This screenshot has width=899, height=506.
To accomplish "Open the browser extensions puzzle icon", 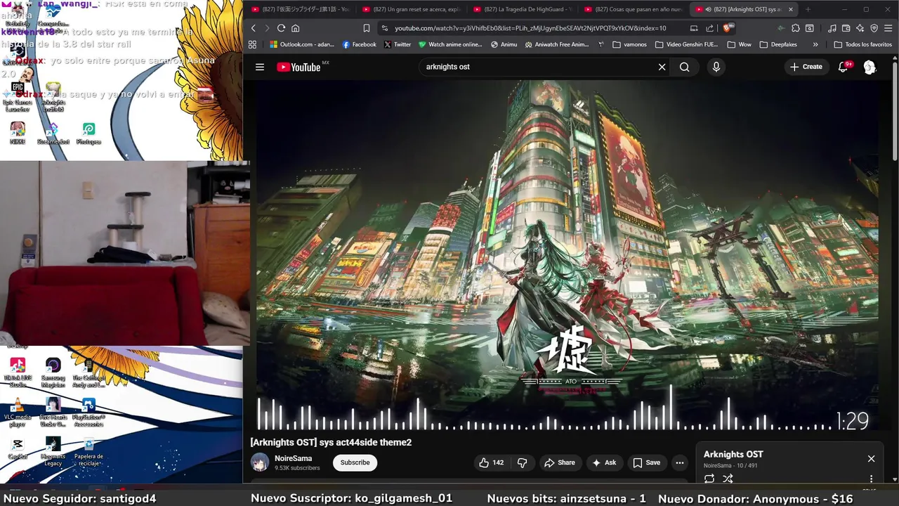I will point(795,28).
